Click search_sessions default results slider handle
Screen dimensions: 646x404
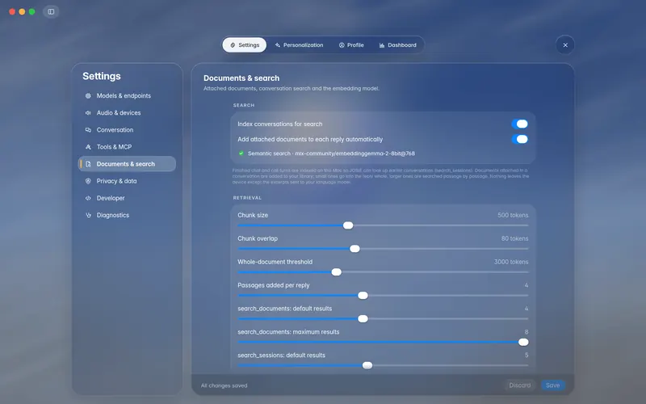click(367, 365)
